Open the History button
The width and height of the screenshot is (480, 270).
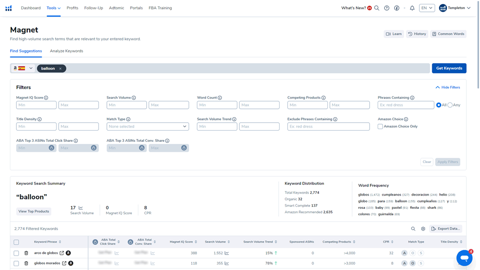tap(417, 34)
